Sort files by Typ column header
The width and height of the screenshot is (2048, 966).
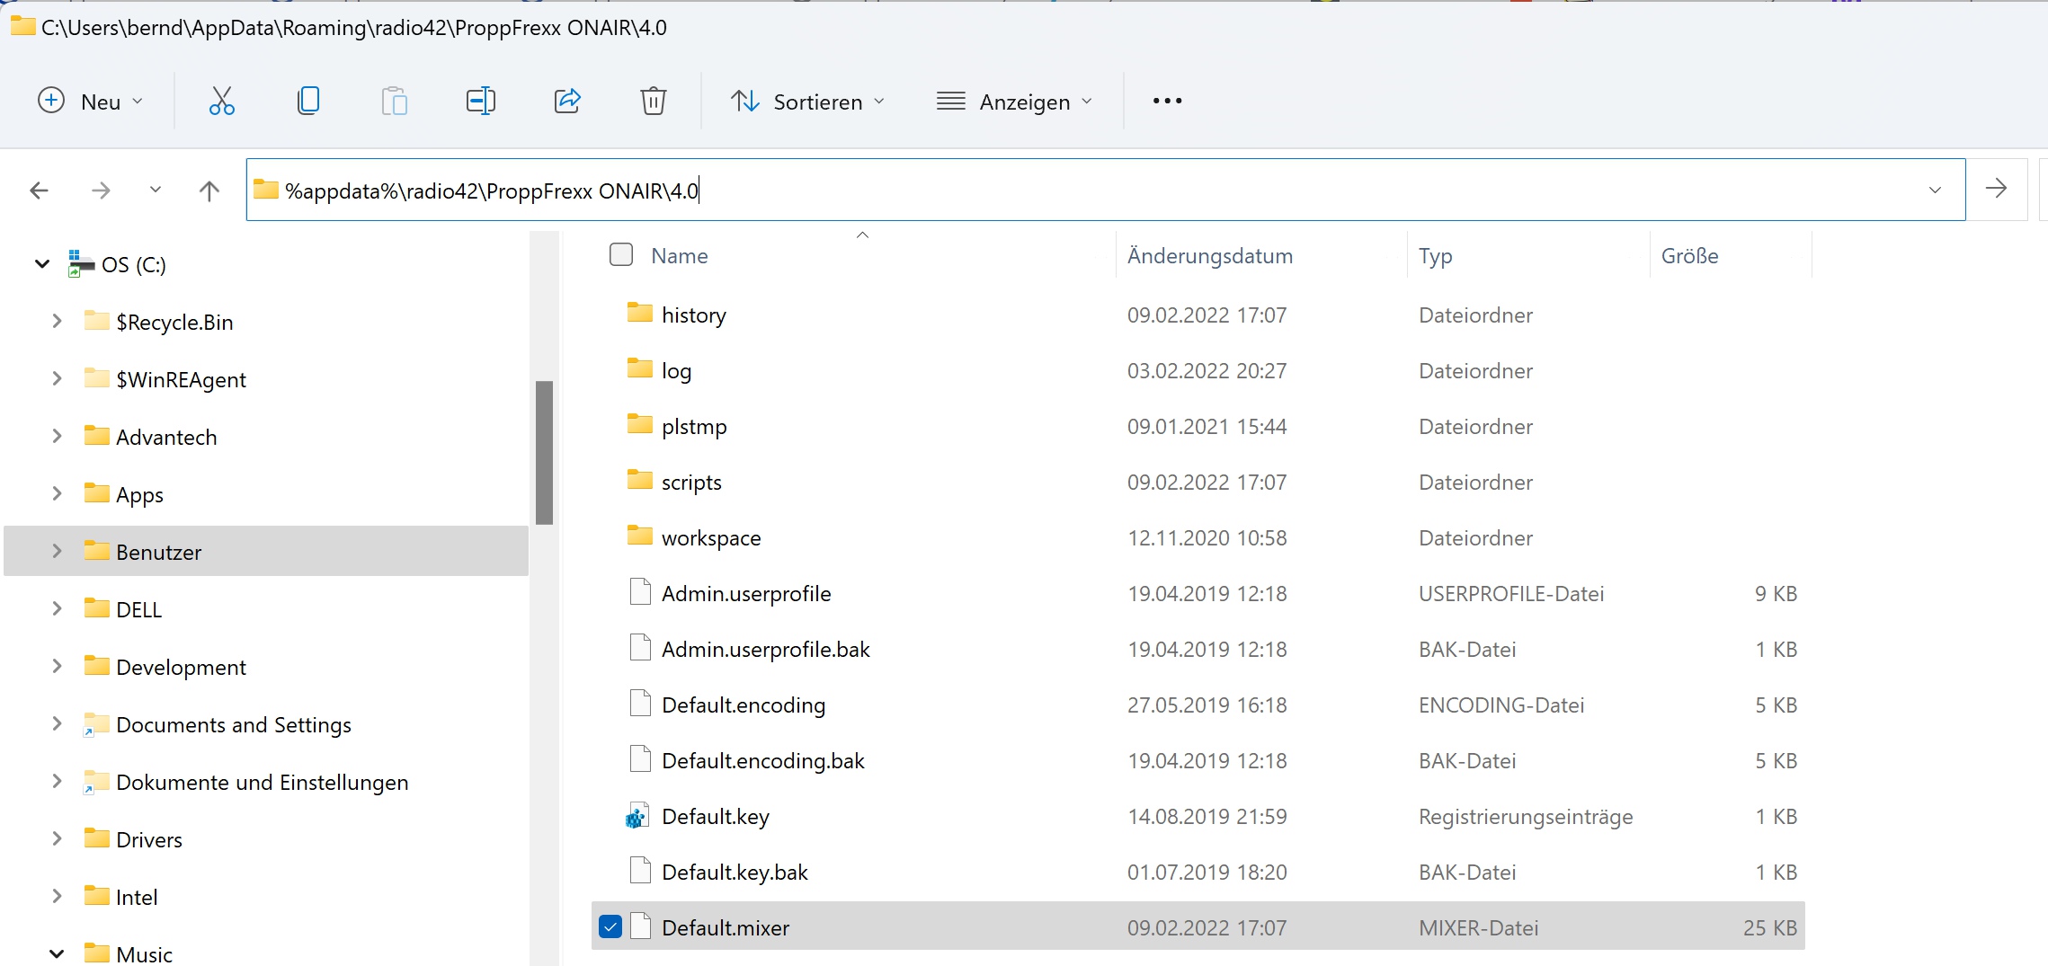point(1435,256)
